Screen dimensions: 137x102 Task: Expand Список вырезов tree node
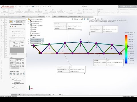[29, 21]
